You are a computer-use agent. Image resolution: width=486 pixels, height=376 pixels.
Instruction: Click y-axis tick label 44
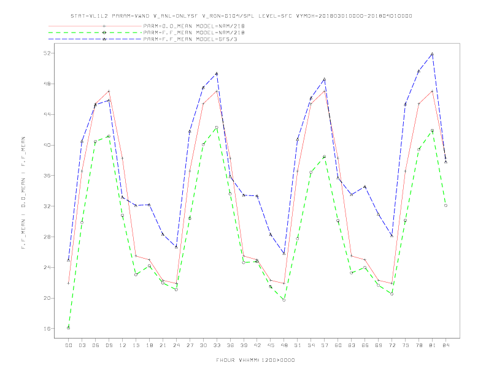47,114
